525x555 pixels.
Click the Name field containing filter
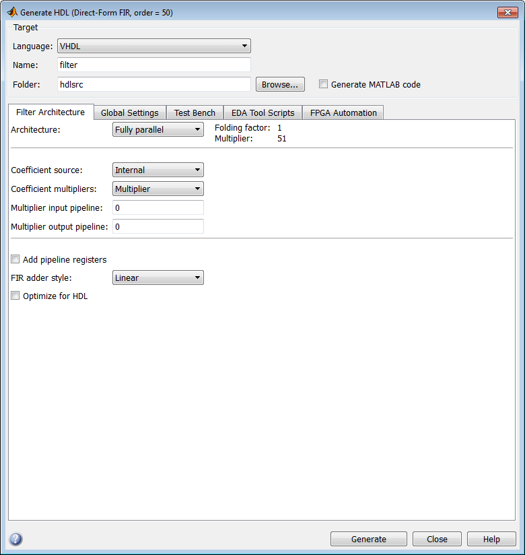pos(154,65)
